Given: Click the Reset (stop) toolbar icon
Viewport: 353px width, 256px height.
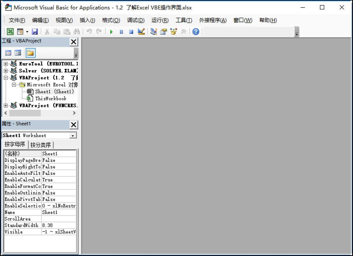Looking at the screenshot, I should click(131, 32).
